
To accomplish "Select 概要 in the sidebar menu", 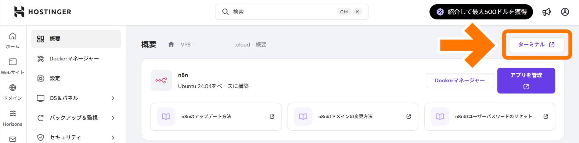I will coord(76,39).
